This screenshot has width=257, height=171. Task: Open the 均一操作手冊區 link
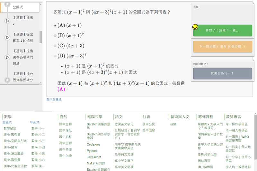click(x=236, y=124)
